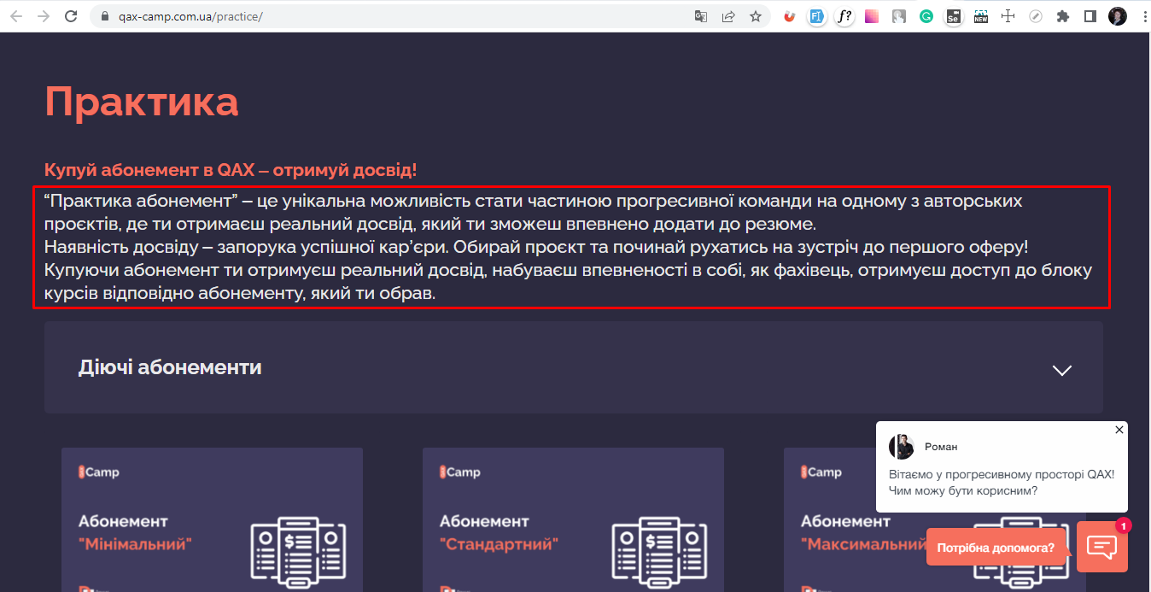Open the browser extensions puzzle piece icon
Screen dimensions: 1151x592
[x=1063, y=15]
